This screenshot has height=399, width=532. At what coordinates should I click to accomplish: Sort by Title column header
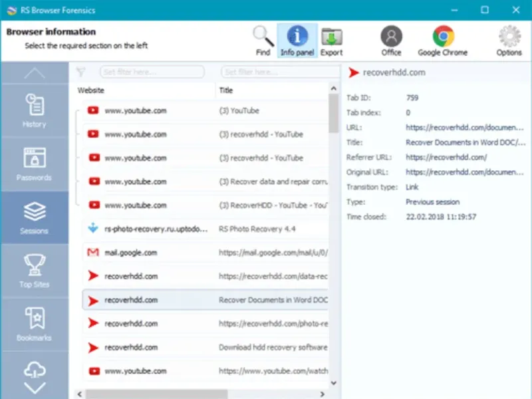click(226, 90)
